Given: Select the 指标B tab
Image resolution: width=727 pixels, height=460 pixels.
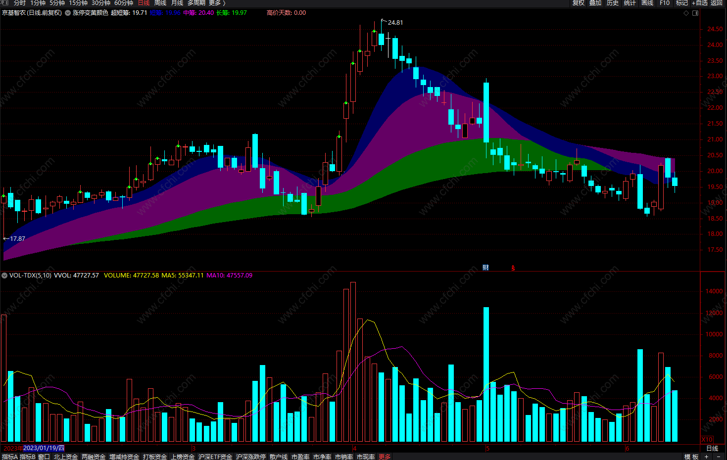Looking at the screenshot, I should tap(28, 457).
